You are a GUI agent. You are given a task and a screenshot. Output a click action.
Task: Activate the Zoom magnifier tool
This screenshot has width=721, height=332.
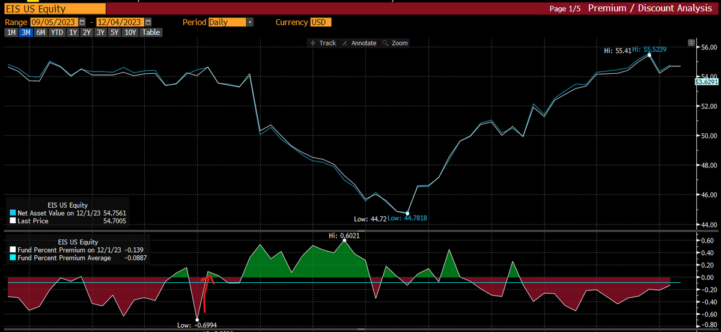[395, 43]
